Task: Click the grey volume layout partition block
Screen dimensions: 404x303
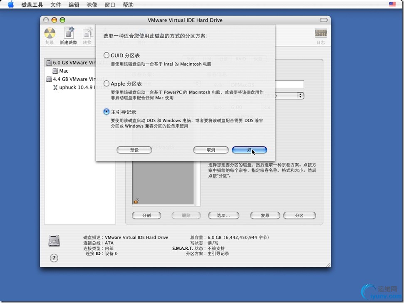Action: coord(163,183)
